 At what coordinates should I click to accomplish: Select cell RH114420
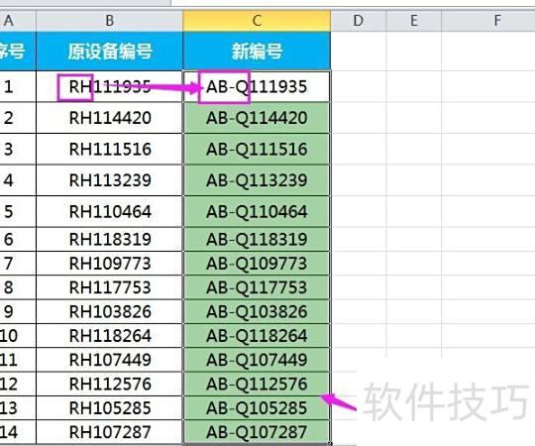(x=110, y=118)
